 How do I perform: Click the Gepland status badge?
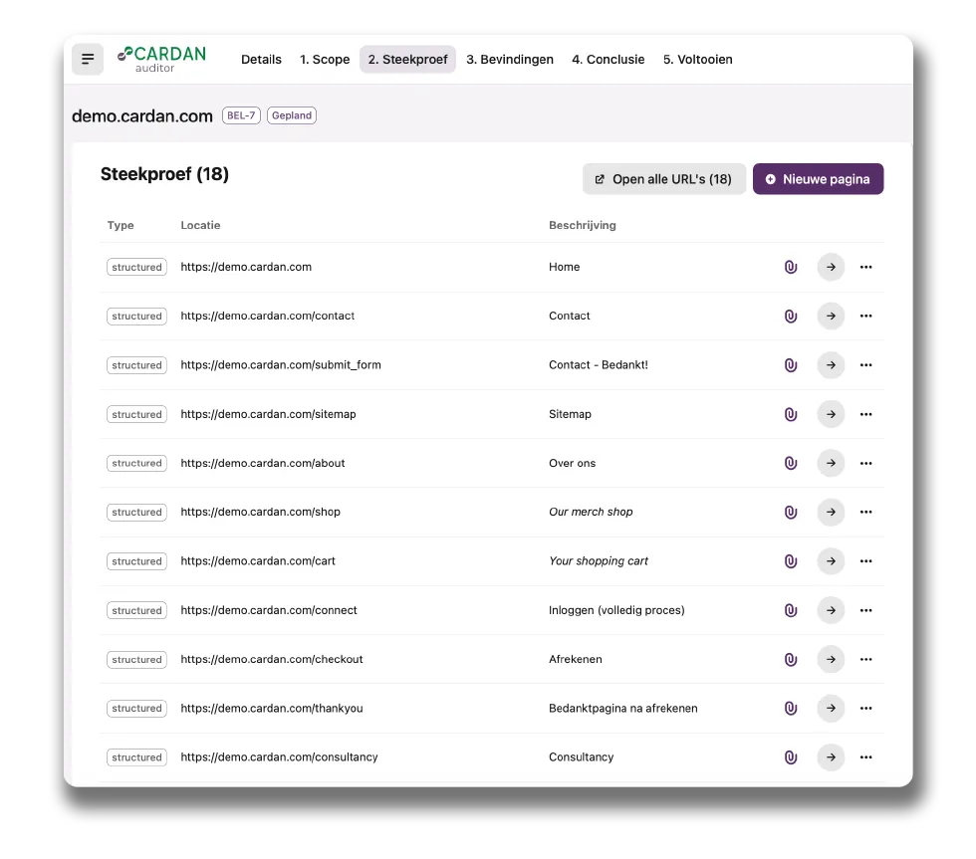291,115
